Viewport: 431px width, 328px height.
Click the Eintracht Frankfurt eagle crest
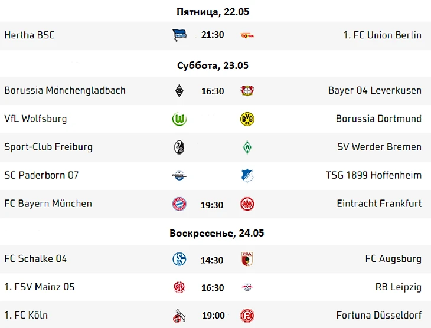point(247,204)
